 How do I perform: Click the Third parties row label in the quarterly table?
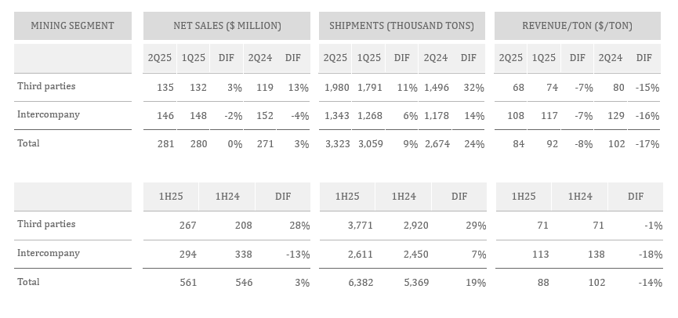[46, 86]
